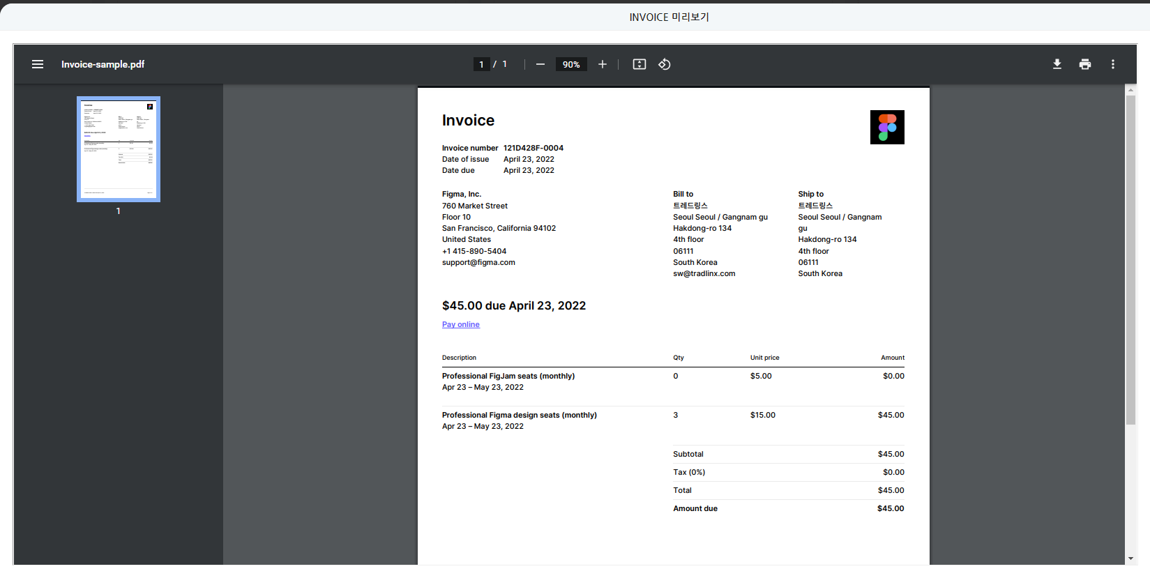Click the Date due label
The height and width of the screenshot is (578, 1150).
(x=458, y=170)
